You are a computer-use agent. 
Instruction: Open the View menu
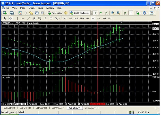tap(15, 8)
